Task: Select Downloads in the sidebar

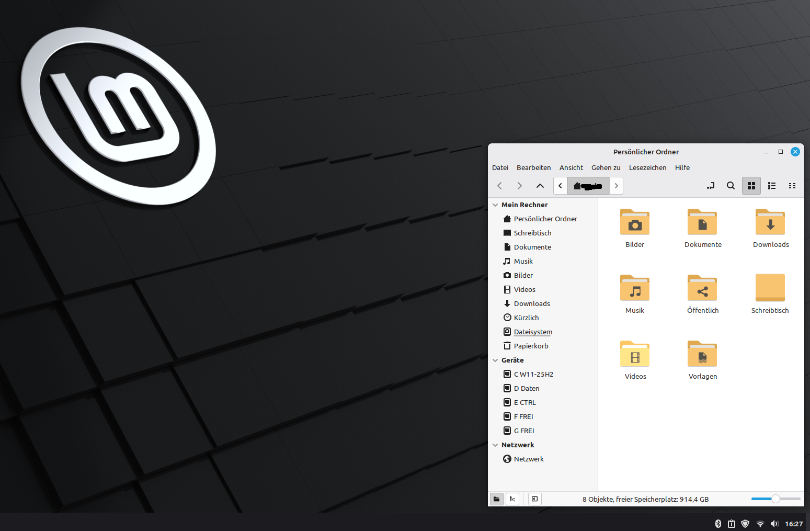Action: point(543,304)
